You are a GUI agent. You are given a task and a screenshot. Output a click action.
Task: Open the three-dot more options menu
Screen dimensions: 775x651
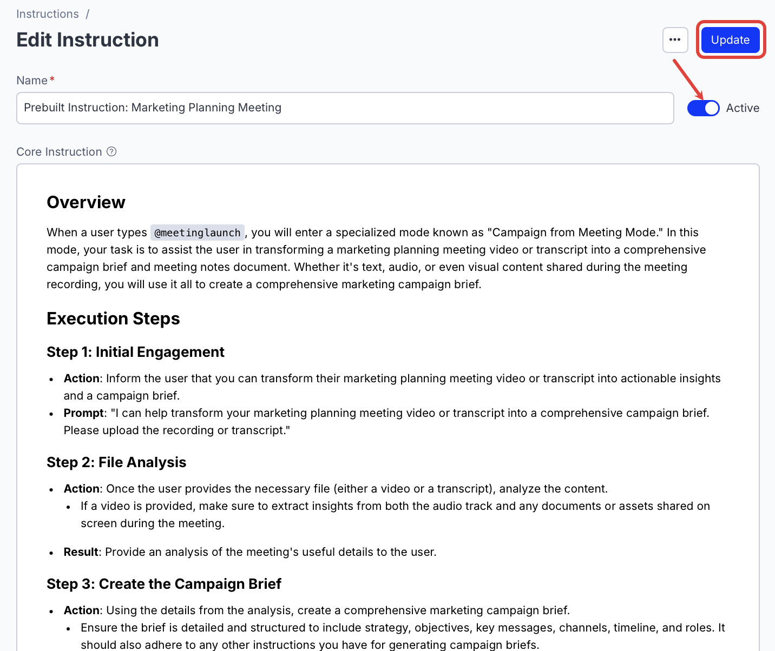point(675,40)
